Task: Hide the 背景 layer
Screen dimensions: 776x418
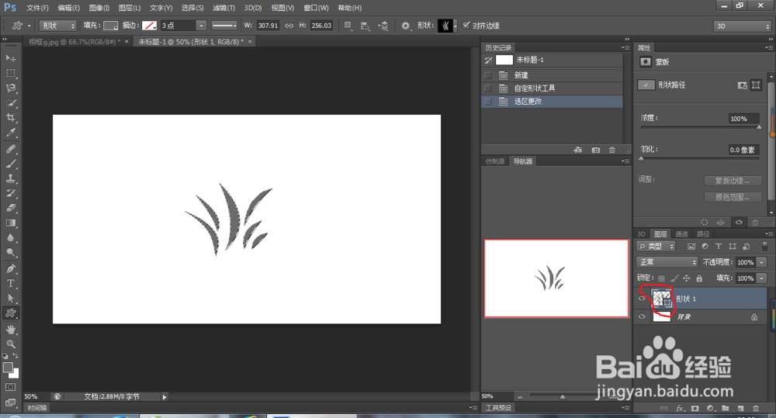Action: pyautogui.click(x=642, y=316)
